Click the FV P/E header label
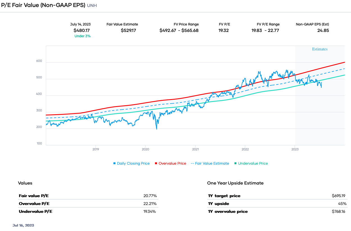 point(224,24)
